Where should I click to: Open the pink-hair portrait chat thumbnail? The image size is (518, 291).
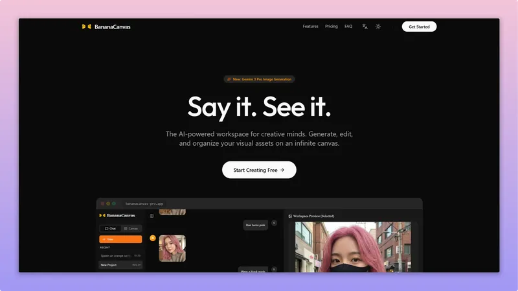172,248
